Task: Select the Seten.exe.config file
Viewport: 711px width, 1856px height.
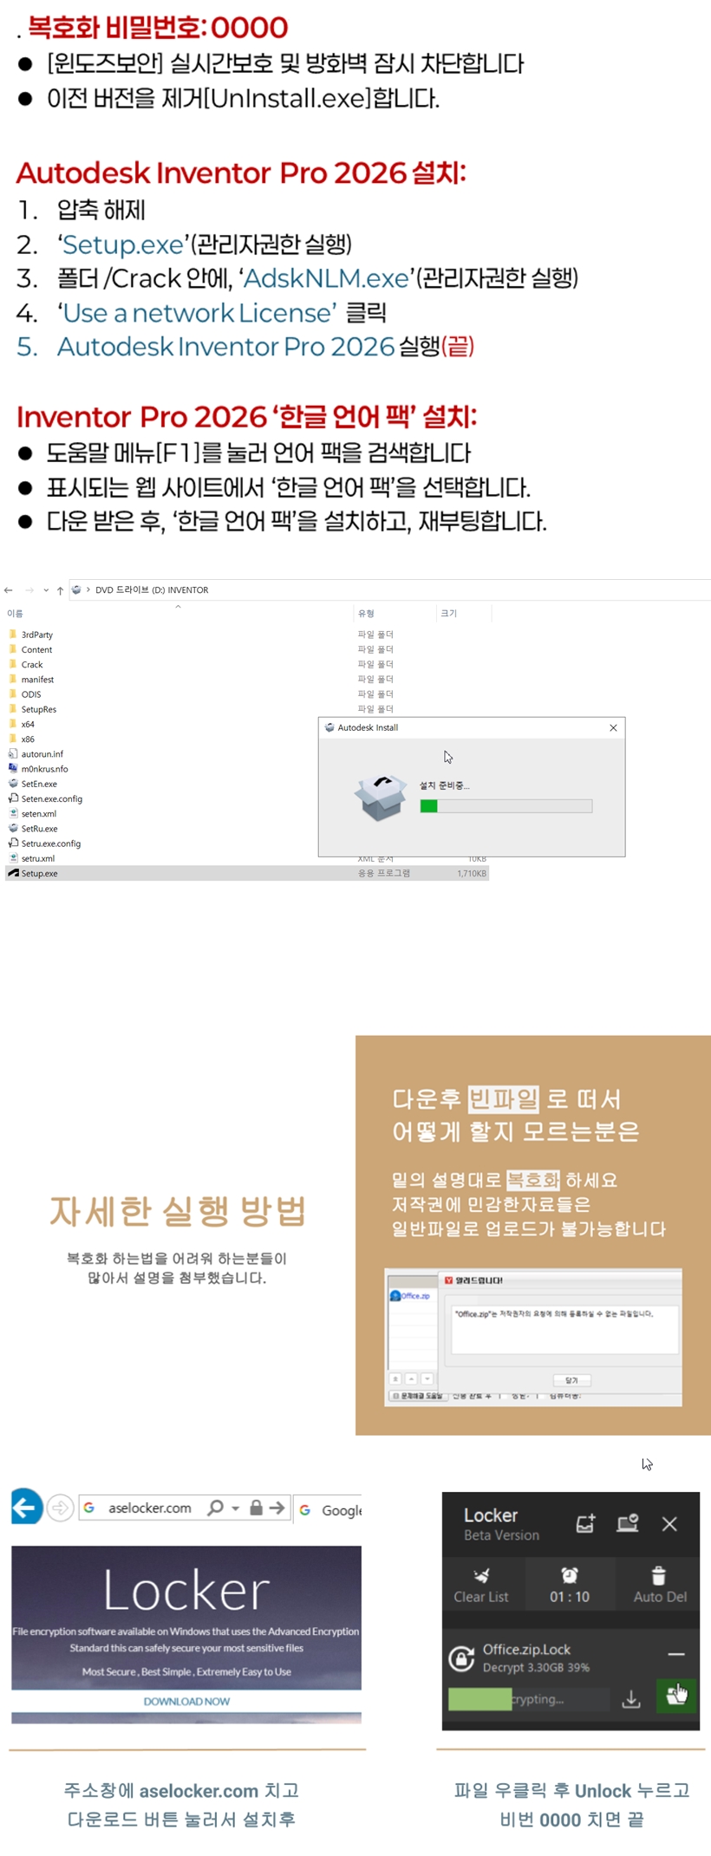Action: (x=46, y=798)
